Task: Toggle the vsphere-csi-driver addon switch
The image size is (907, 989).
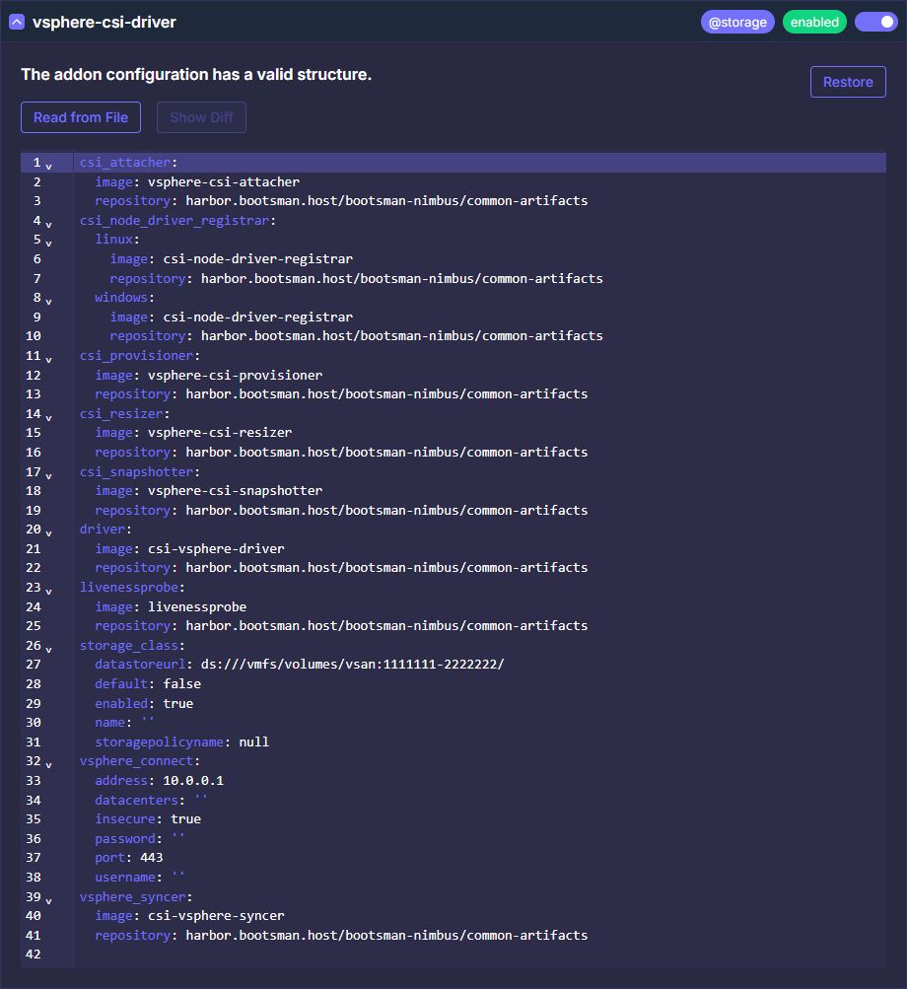Action: click(875, 22)
